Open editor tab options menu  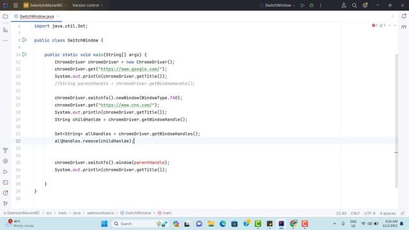[392, 16]
